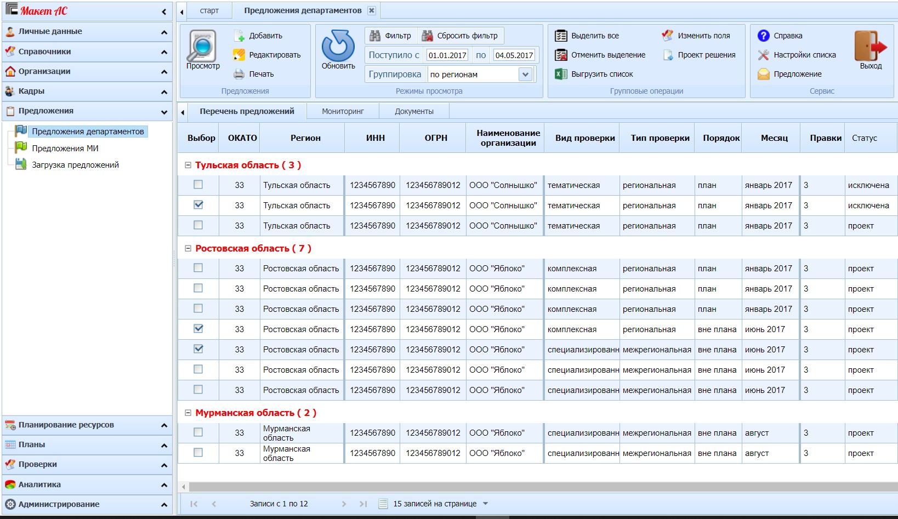This screenshot has width=898, height=519.
Task: Uncheck second Тульская область row checkbox
Action: click(198, 205)
